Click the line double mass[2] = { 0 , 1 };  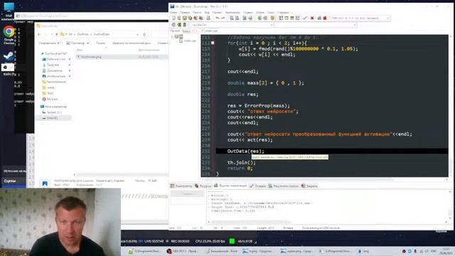265,83
